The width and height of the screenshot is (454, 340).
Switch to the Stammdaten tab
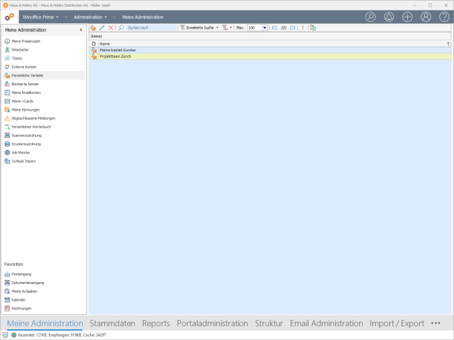(x=112, y=323)
